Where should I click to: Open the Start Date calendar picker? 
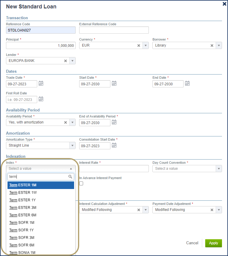114,84
